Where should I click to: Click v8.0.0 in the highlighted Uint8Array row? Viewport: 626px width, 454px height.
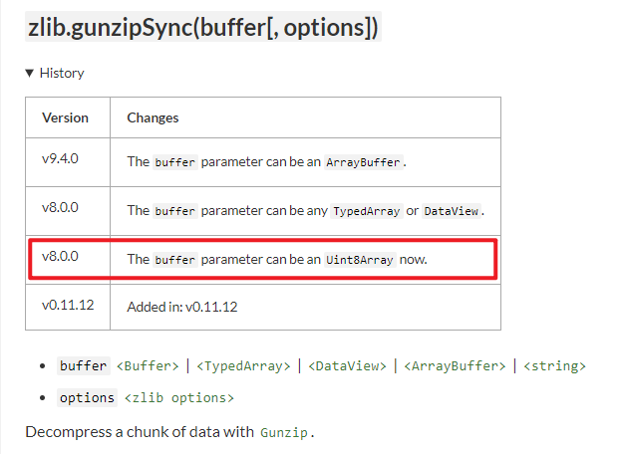(x=61, y=257)
